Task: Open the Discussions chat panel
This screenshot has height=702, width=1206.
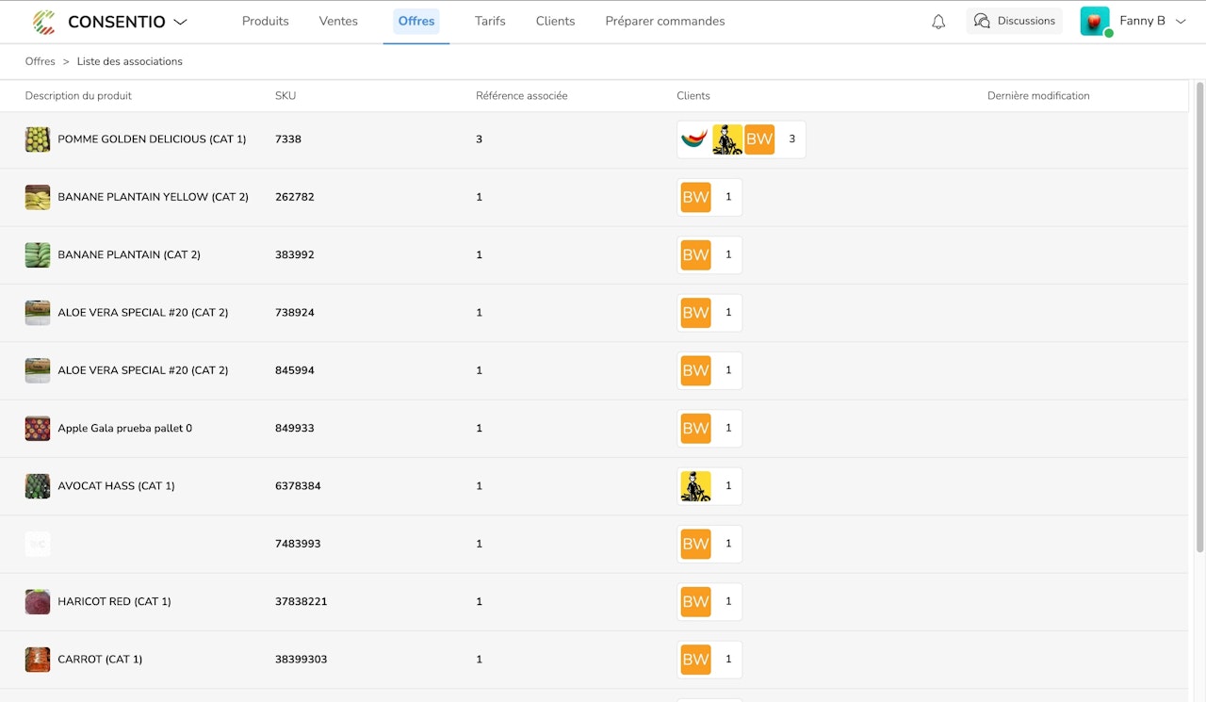Action: (1014, 21)
